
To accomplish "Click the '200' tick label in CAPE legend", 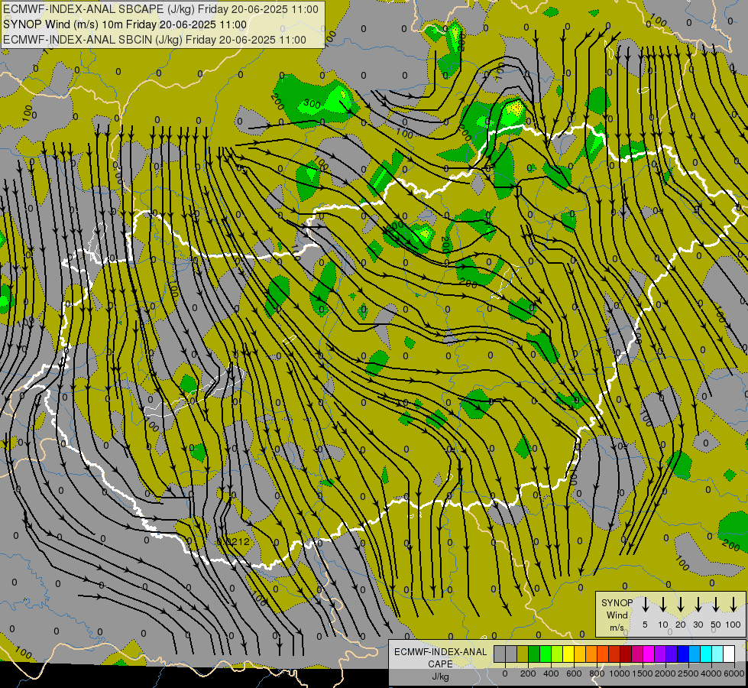I will [x=528, y=673].
